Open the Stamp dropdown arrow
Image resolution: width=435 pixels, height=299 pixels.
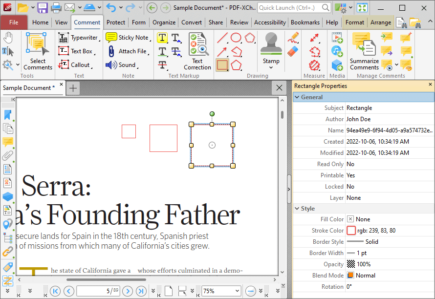(271, 68)
